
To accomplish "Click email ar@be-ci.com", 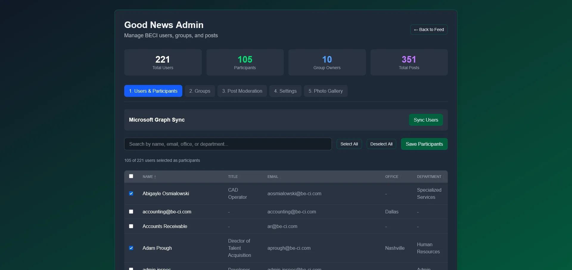I will (282, 226).
